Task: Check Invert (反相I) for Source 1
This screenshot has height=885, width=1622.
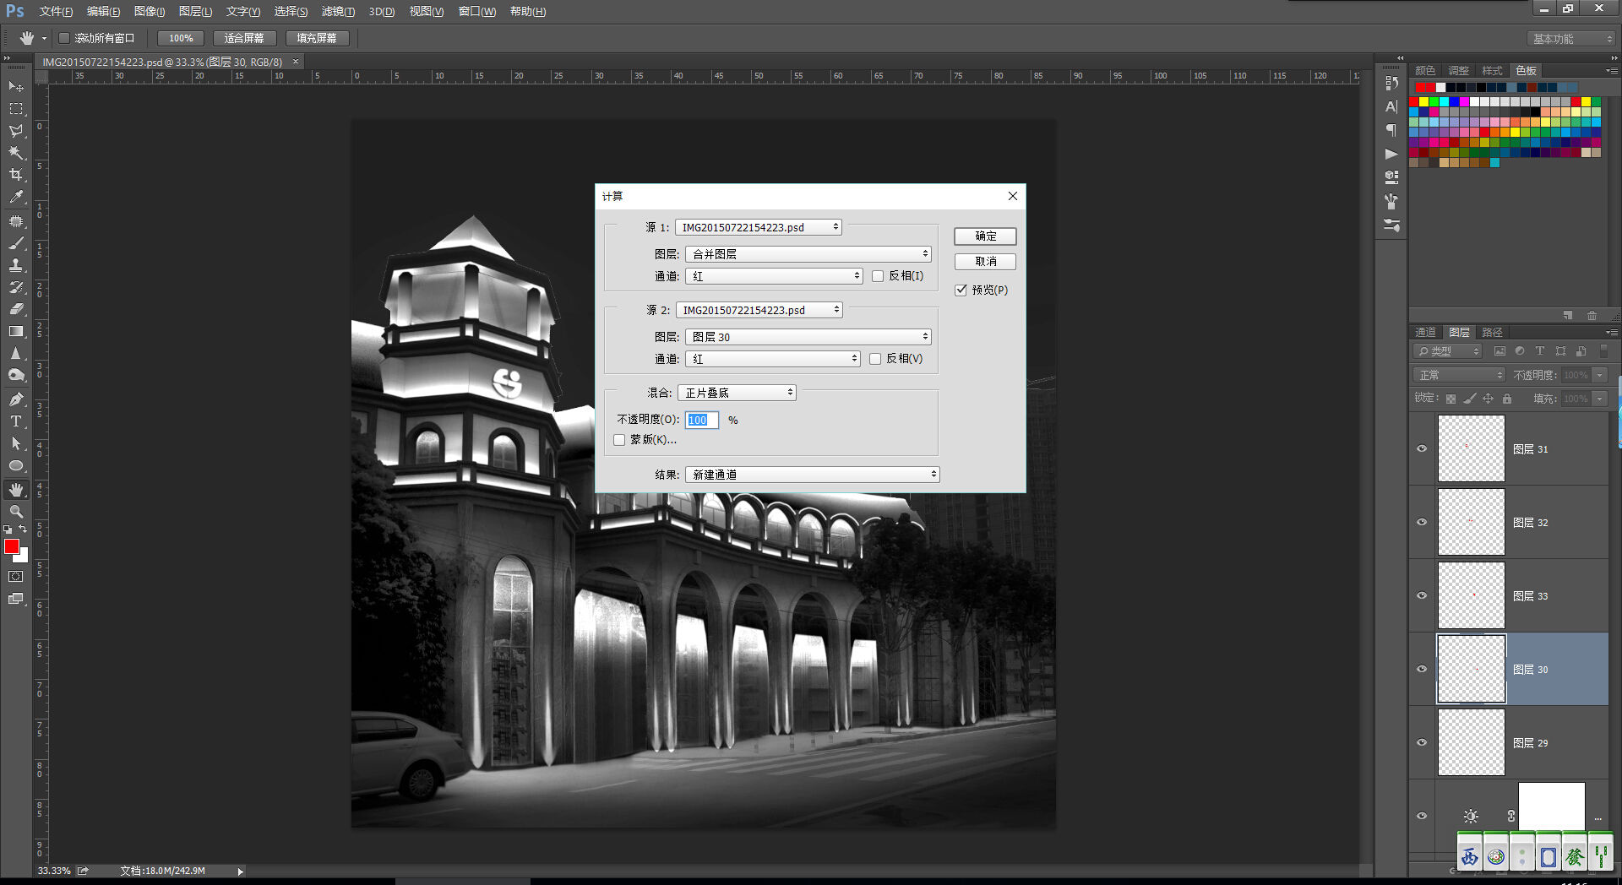Action: click(878, 276)
